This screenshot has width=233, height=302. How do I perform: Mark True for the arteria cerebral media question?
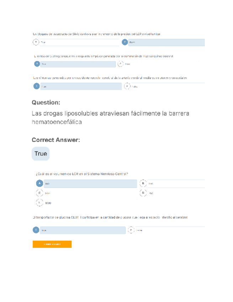(x=36, y=87)
